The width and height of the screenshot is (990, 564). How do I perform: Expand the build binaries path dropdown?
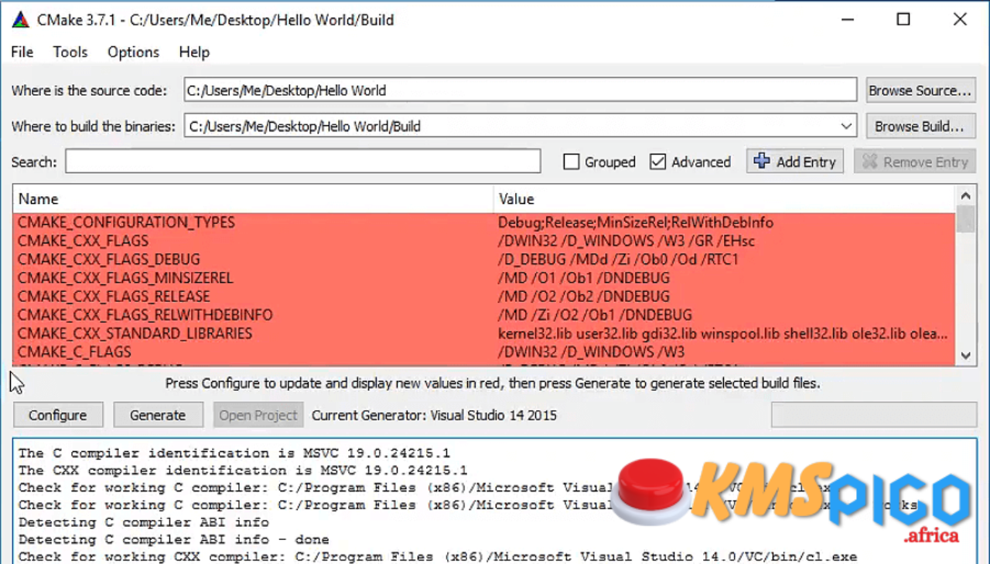pyautogui.click(x=846, y=126)
